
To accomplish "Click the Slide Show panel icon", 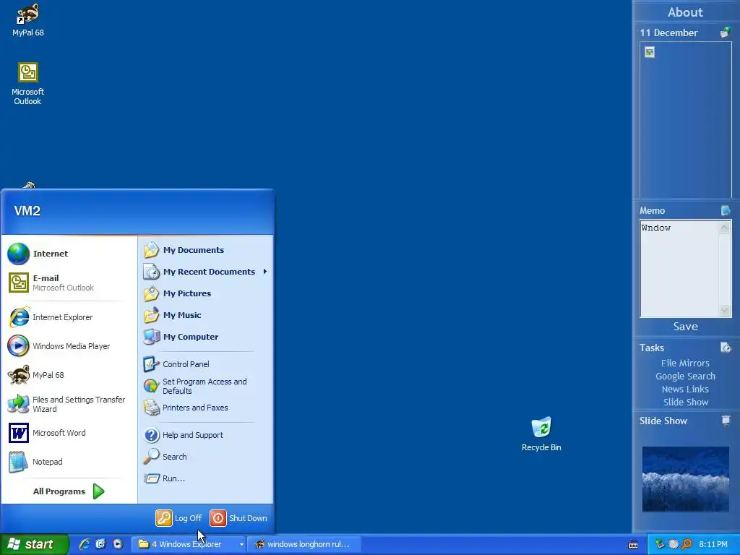I will pos(726,420).
